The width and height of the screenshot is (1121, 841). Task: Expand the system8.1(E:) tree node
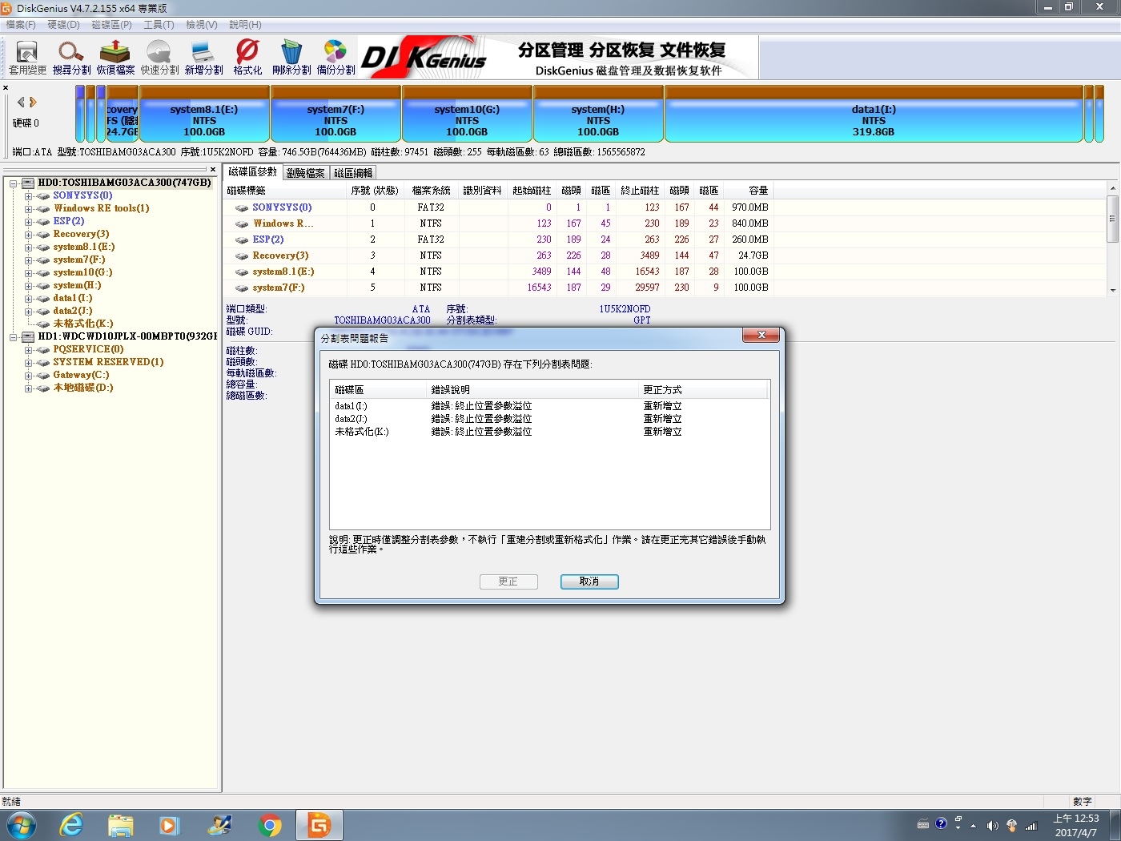(28, 247)
